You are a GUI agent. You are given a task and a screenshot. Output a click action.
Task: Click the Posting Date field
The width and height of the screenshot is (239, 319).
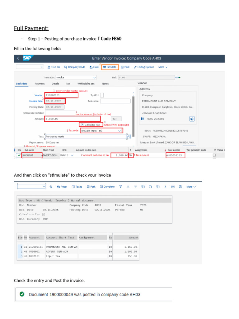55,107
